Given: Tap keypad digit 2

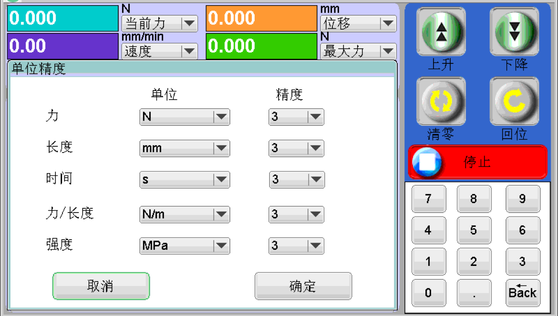Looking at the screenshot, I should tap(474, 262).
